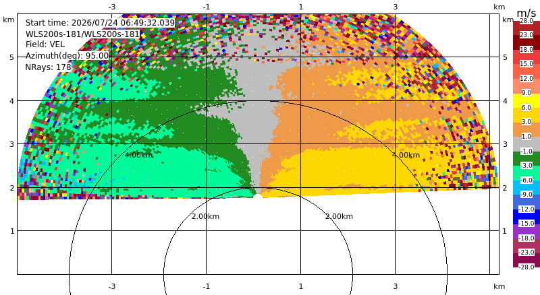Click the left axis tick label 5
This screenshot has width=540, height=295.
pos(12,57)
